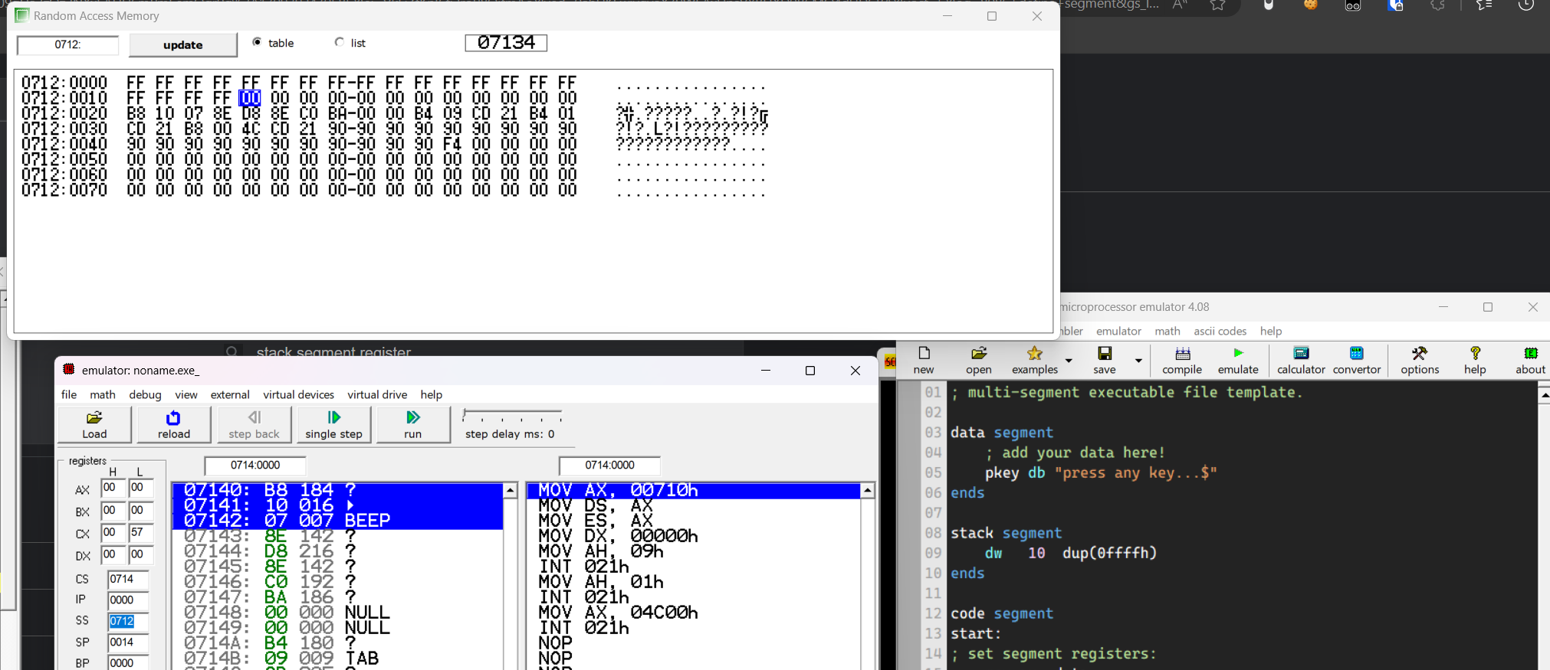Image resolution: width=1550 pixels, height=670 pixels.
Task: Click the CX low register field showing 57
Action: coord(141,532)
